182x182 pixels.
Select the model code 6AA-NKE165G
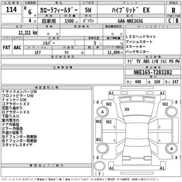click(x=130, y=21)
